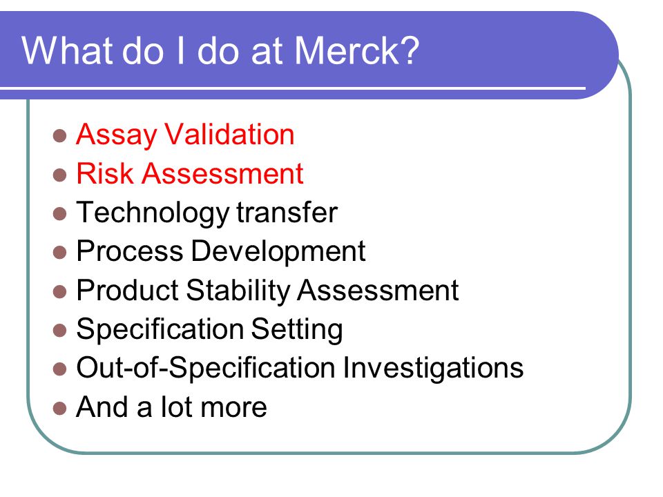Click the bullet dot beside Technology transfer
663x497 pixels.
click(59, 214)
